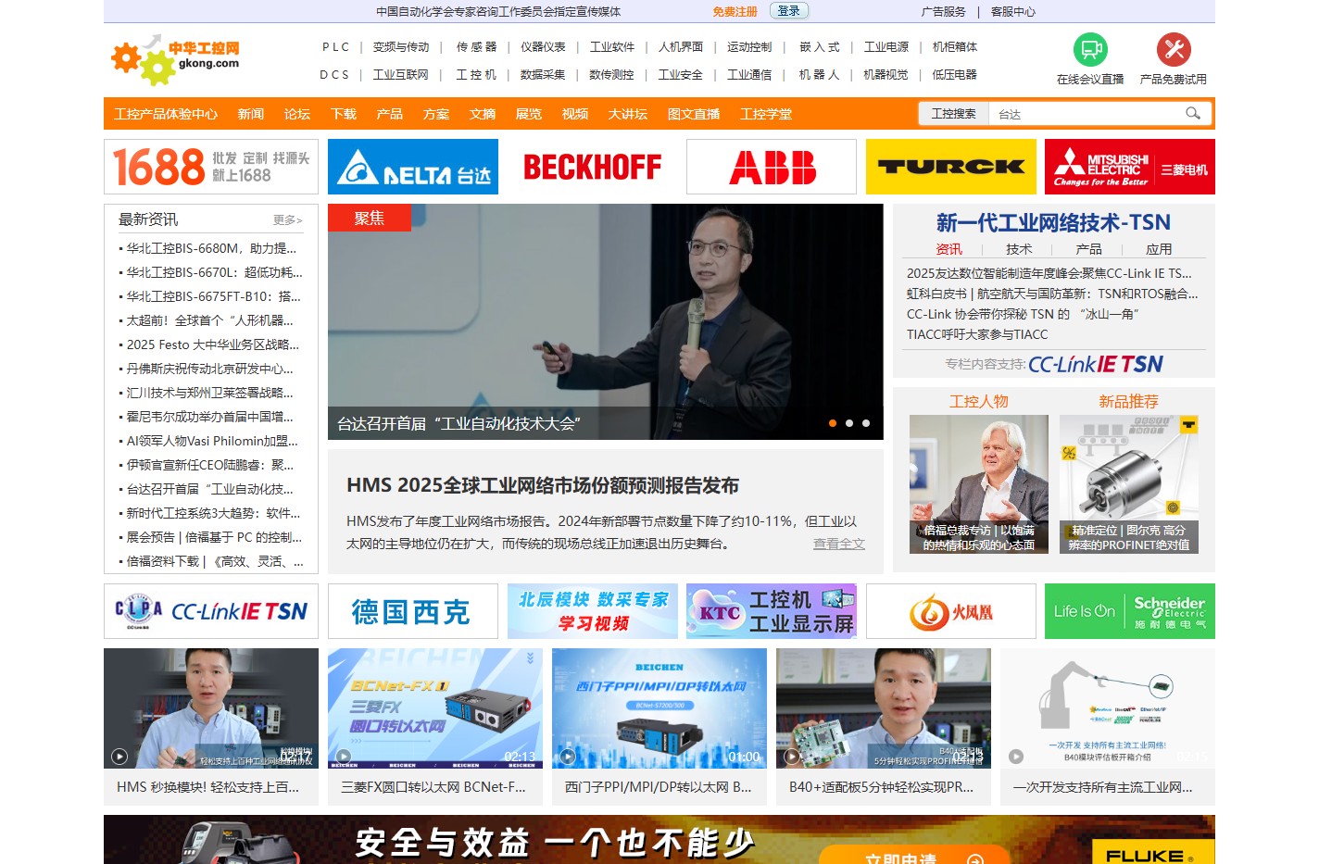Open the BECKHOFF banner
1319x864 pixels.
pos(593,167)
